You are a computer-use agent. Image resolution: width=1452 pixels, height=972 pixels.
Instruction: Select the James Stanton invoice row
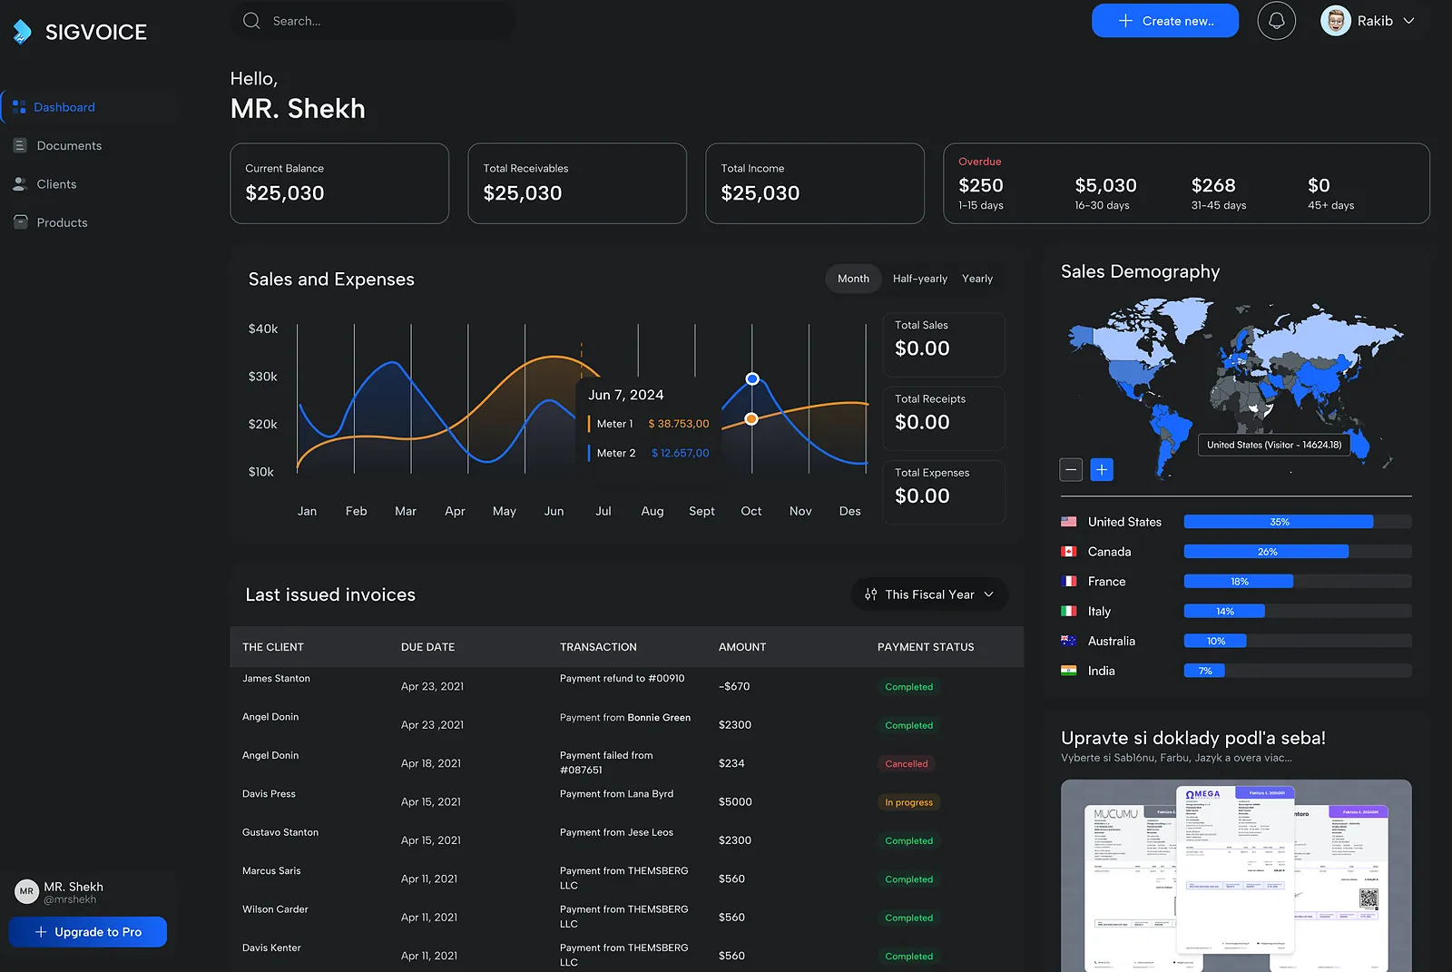pyautogui.click(x=626, y=686)
